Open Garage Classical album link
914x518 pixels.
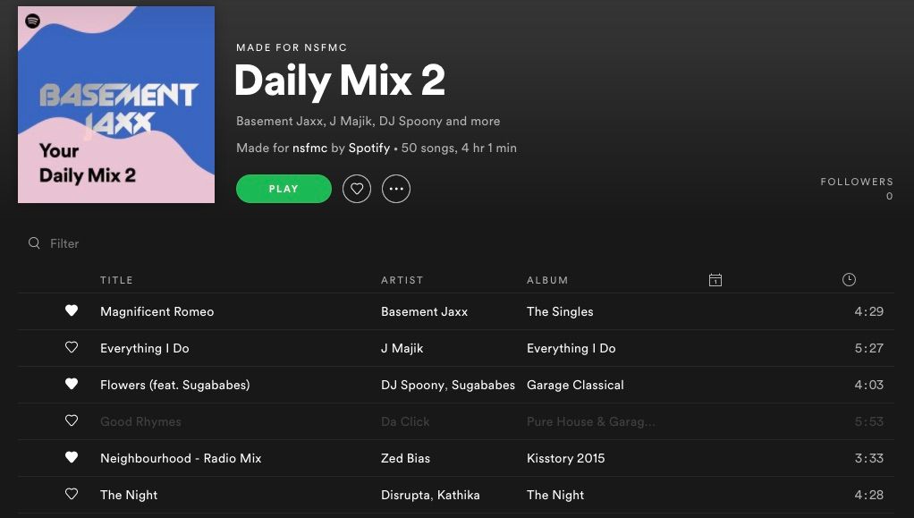pos(575,385)
